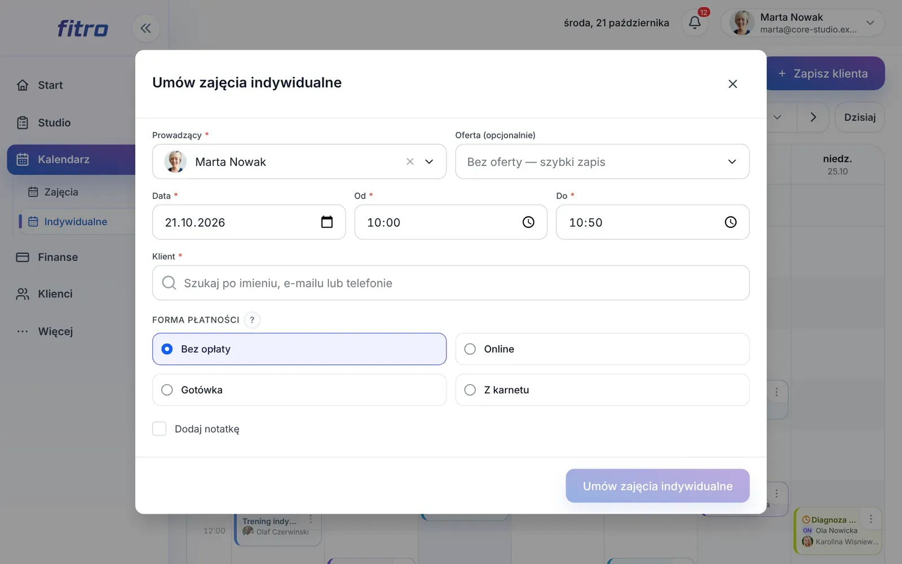Open Kalendarz in sidebar

point(71,160)
